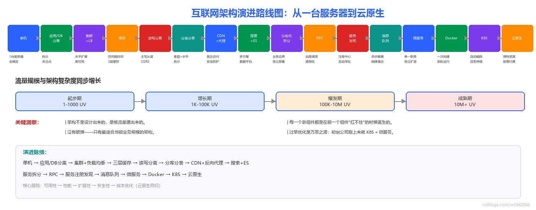This screenshot has width=536, height=210.
Task: Select the grey 核心原则 line
Action: [92, 186]
